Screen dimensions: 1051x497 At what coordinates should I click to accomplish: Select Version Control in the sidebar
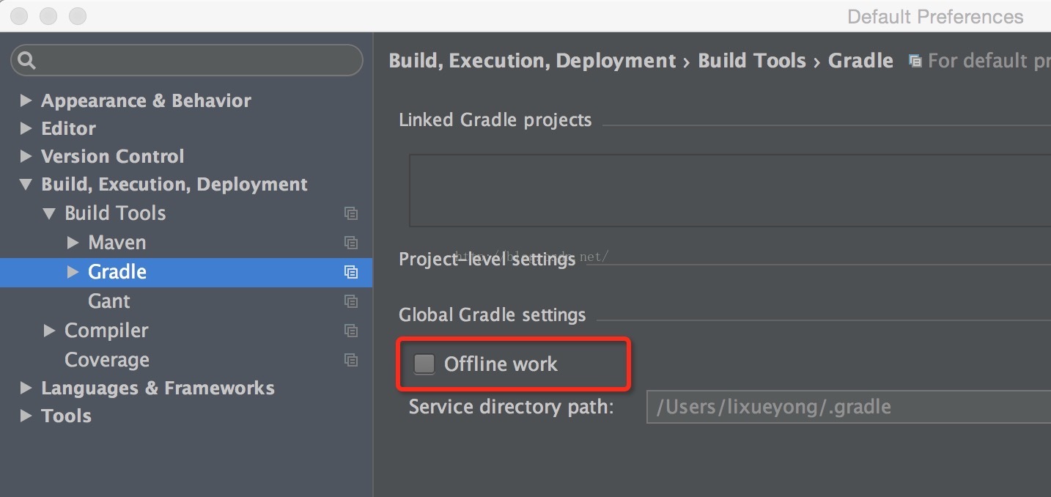pos(112,156)
